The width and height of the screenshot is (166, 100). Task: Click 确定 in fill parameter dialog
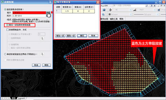click(x=82, y=36)
